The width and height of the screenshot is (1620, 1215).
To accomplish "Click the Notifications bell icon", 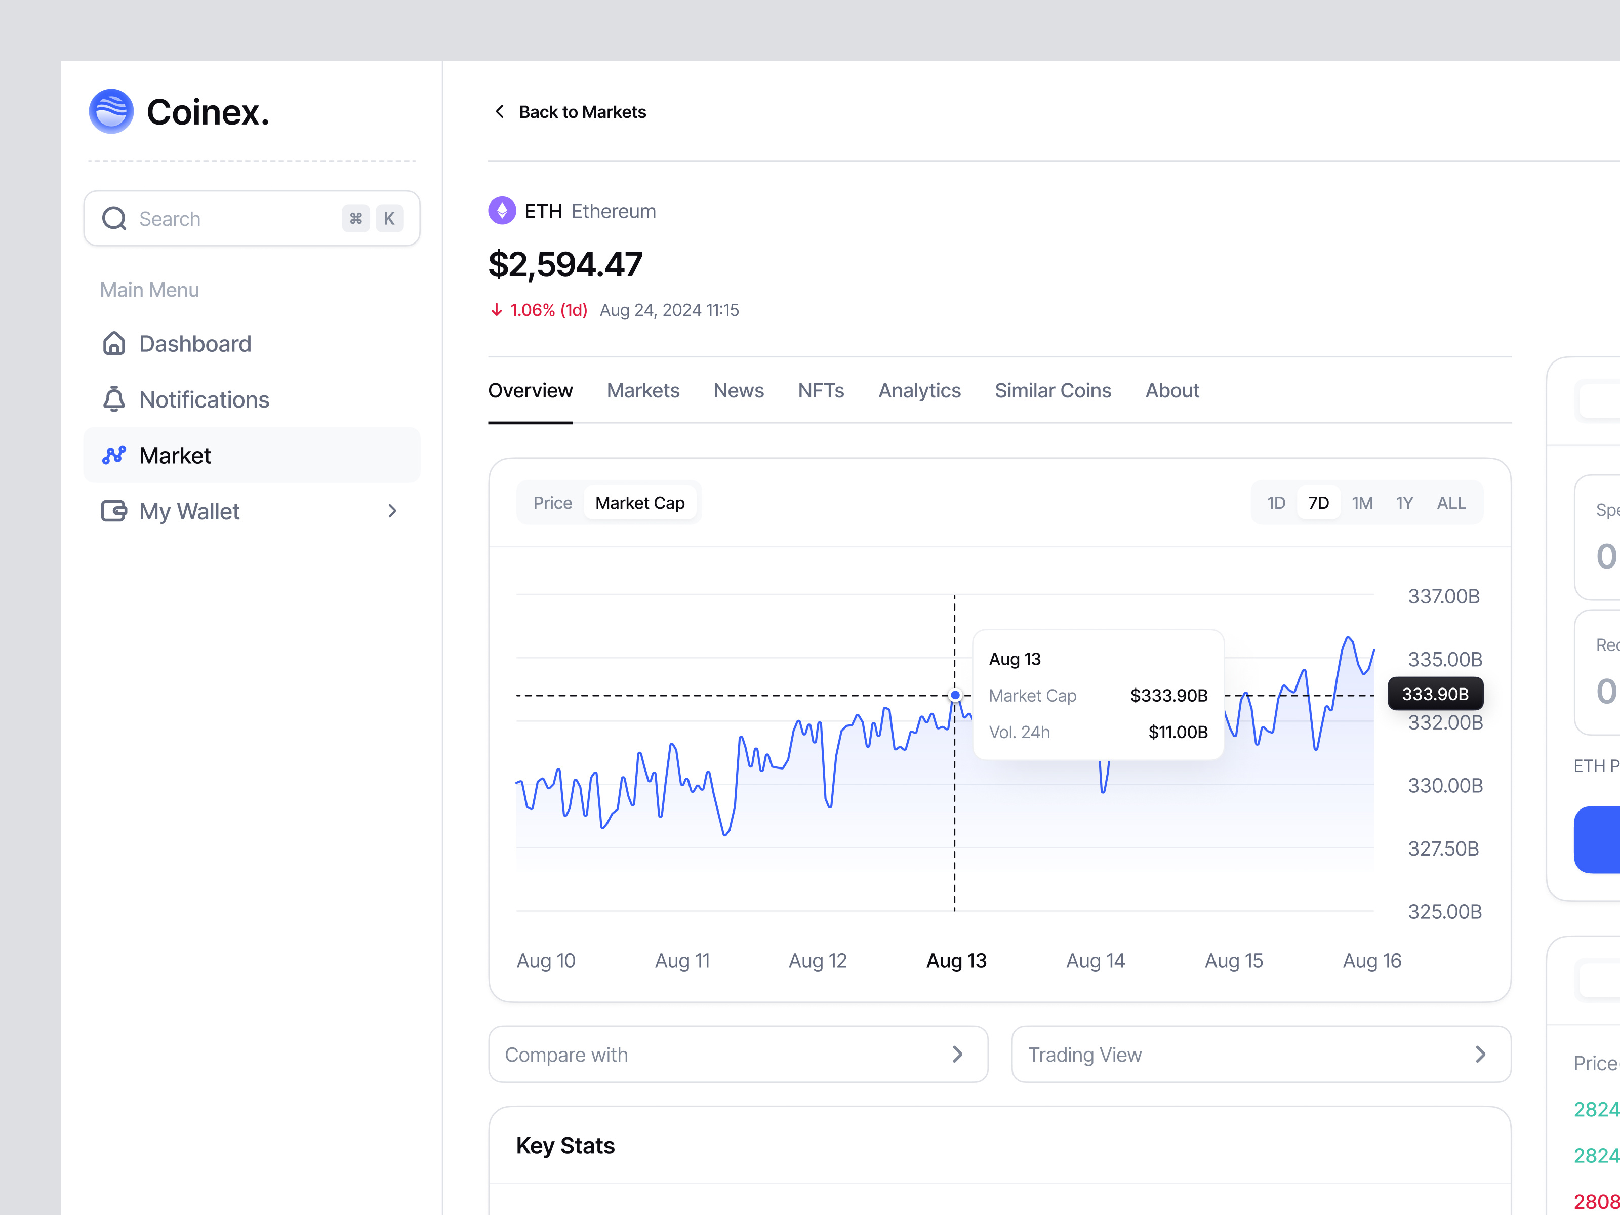I will [x=113, y=399].
